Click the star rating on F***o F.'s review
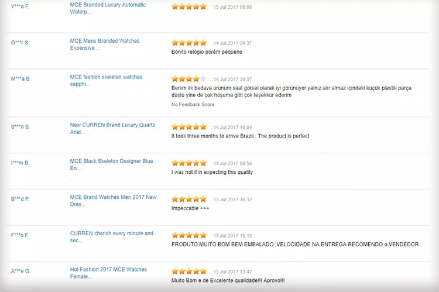 188,235
